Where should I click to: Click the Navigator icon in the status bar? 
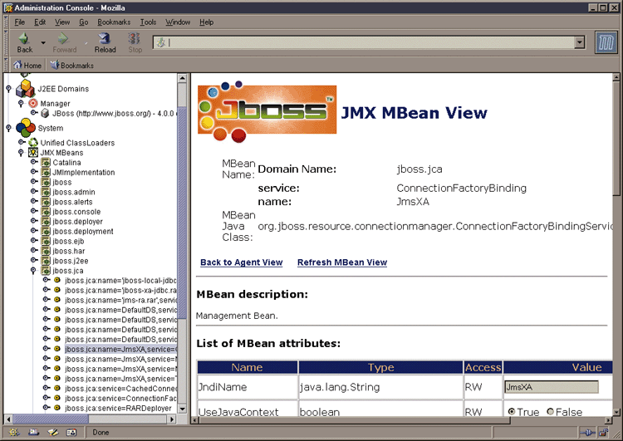click(14, 432)
